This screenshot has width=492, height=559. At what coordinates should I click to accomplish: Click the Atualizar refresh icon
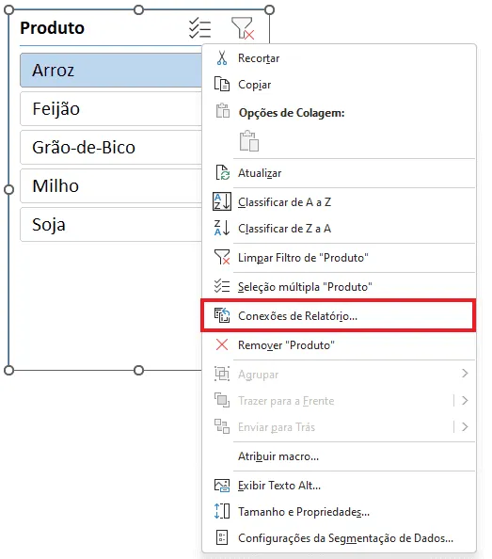coord(223,173)
